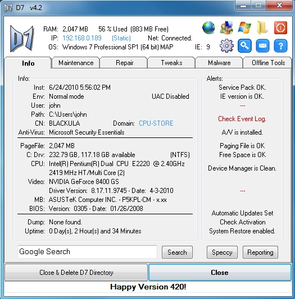The image size is (295, 299).
Task: Open the Offline Tools tab
Action: (x=268, y=62)
